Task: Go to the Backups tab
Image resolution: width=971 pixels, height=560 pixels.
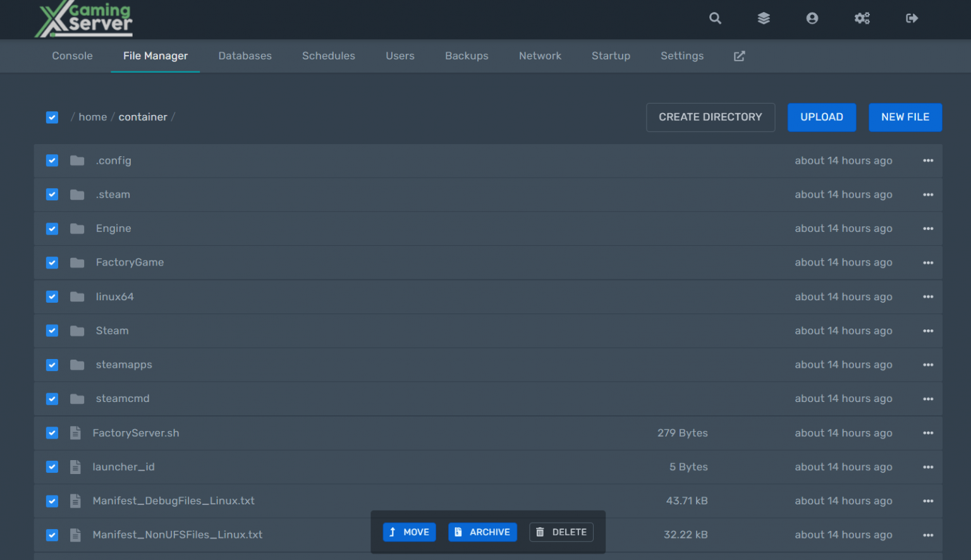Action: (x=467, y=56)
